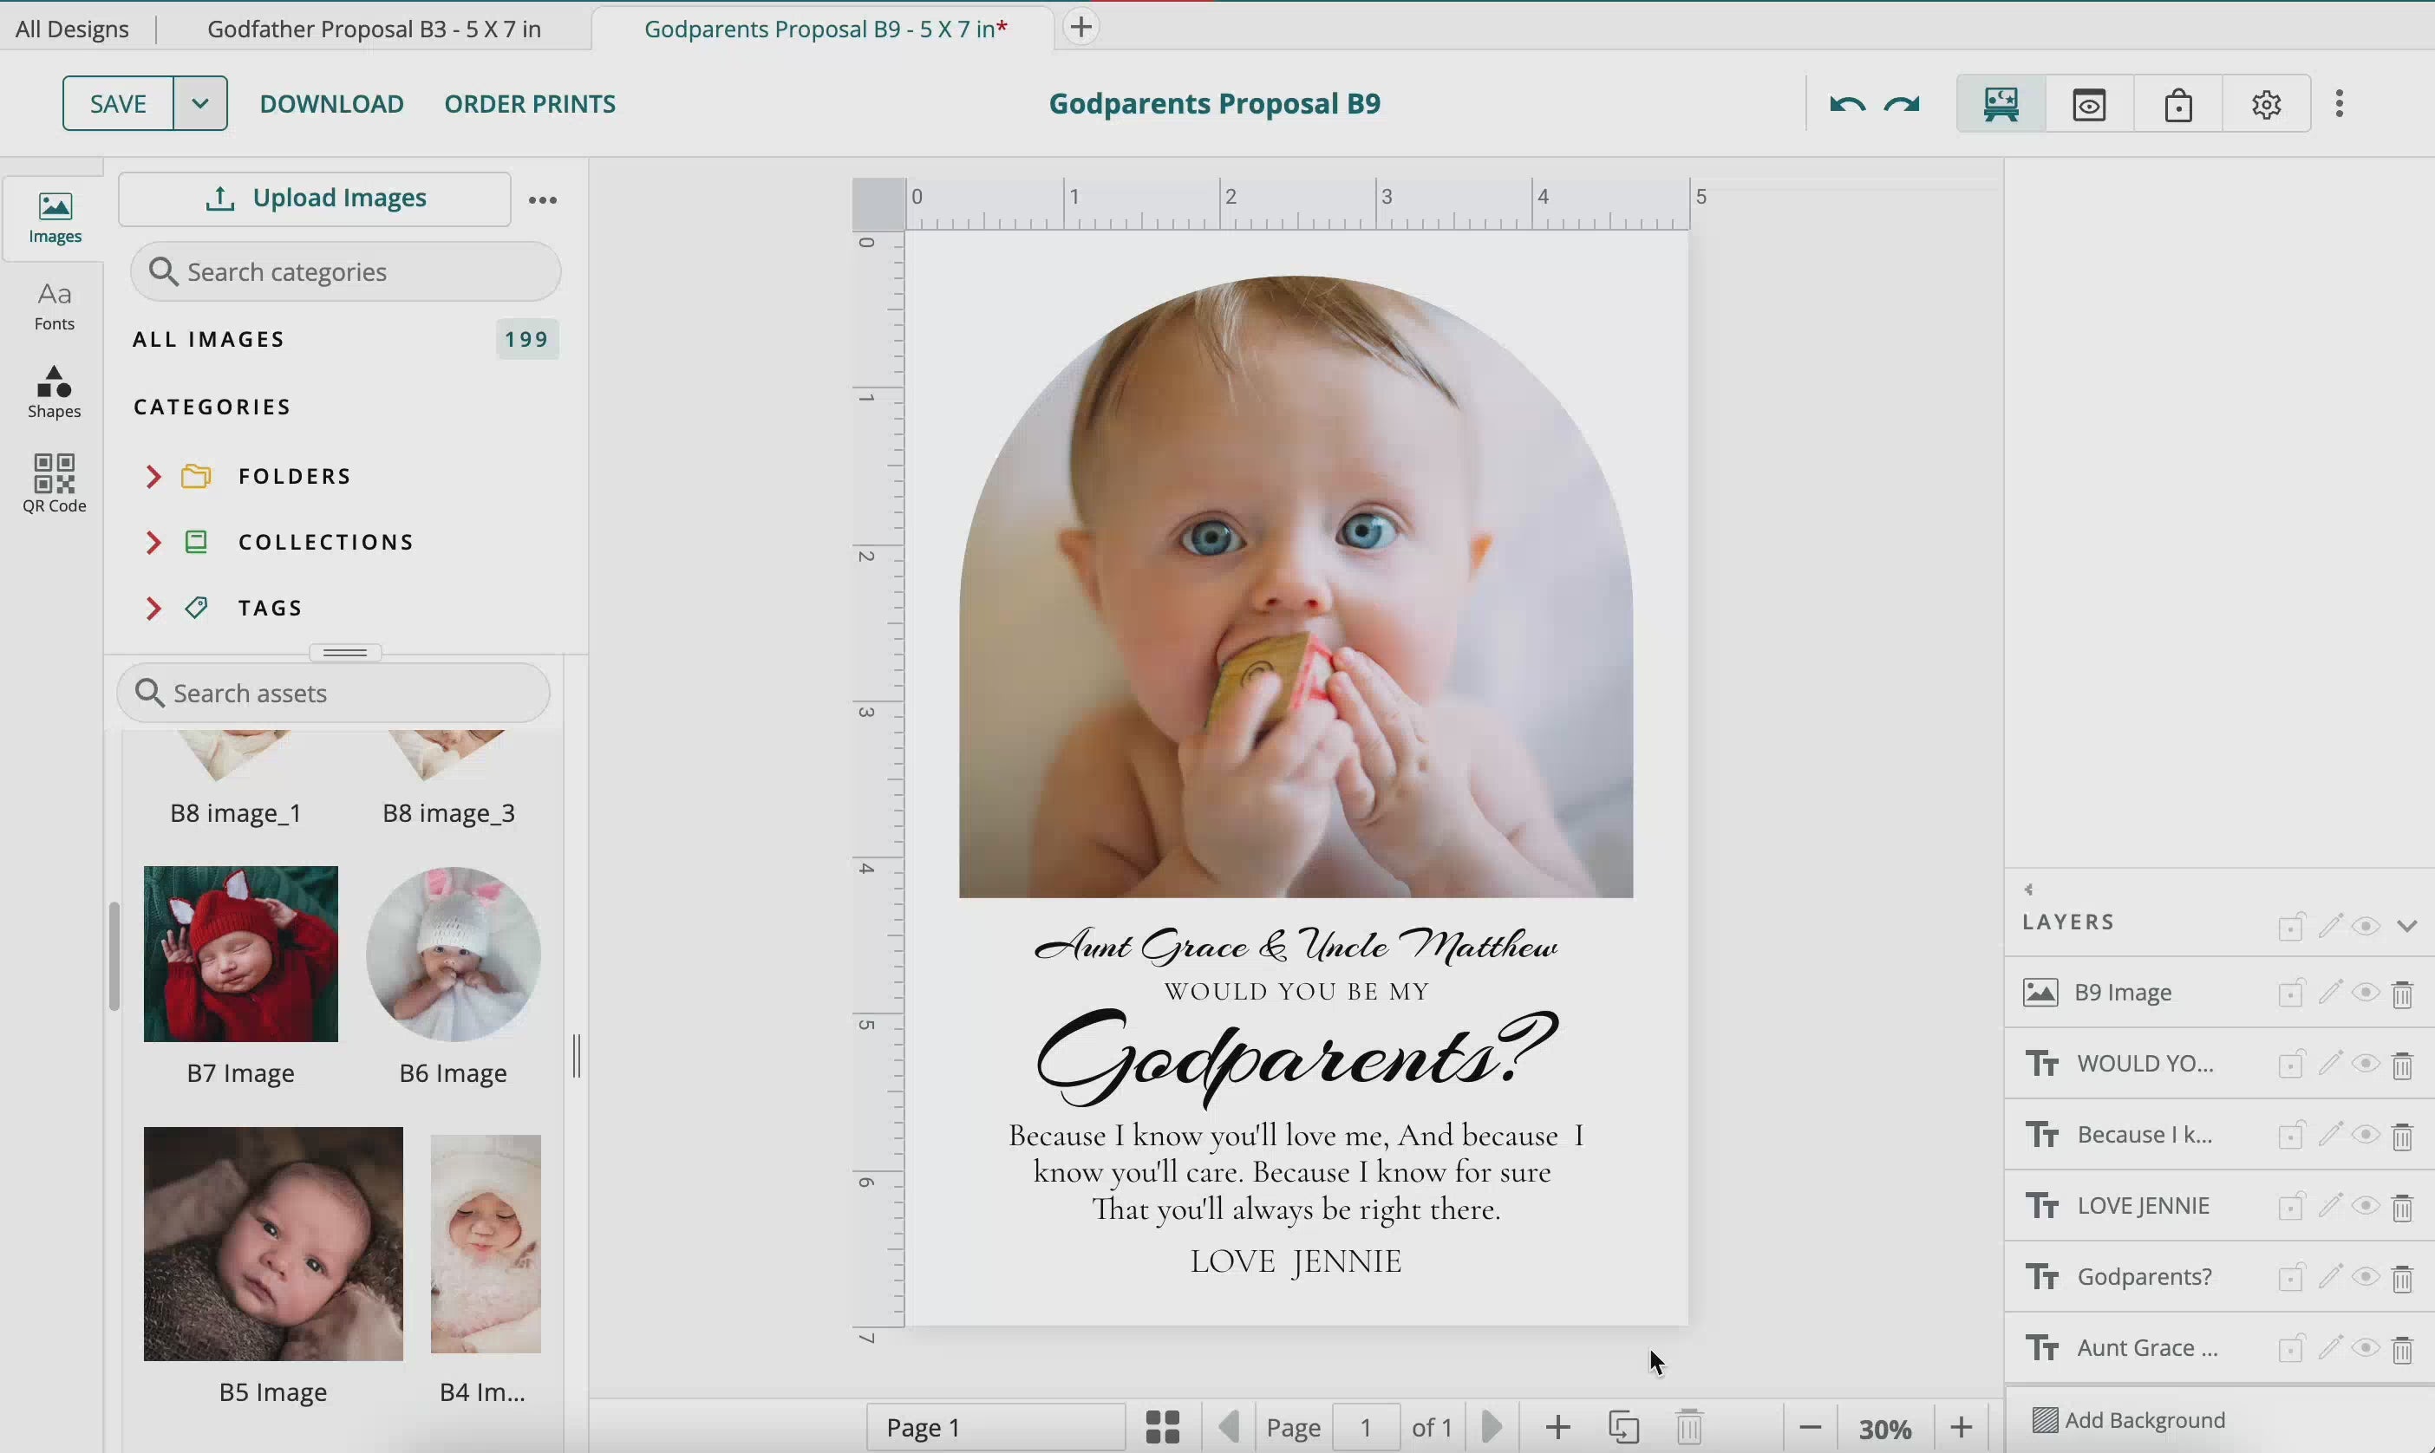Toggle visibility for all layers in header

point(2366,925)
